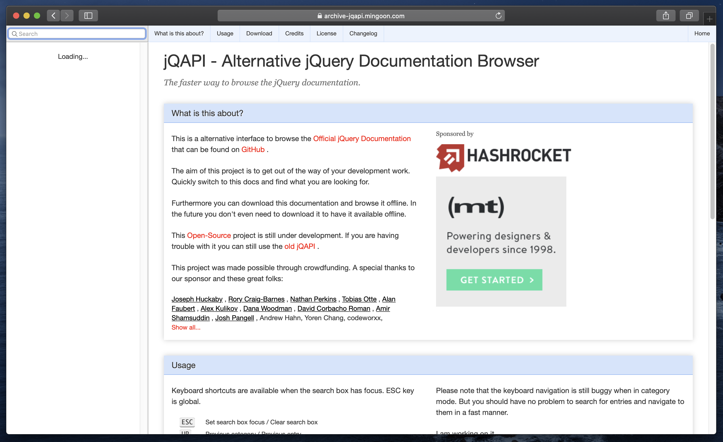Toggle the Safari sidebar icon
The image size is (723, 442).
coord(88,16)
